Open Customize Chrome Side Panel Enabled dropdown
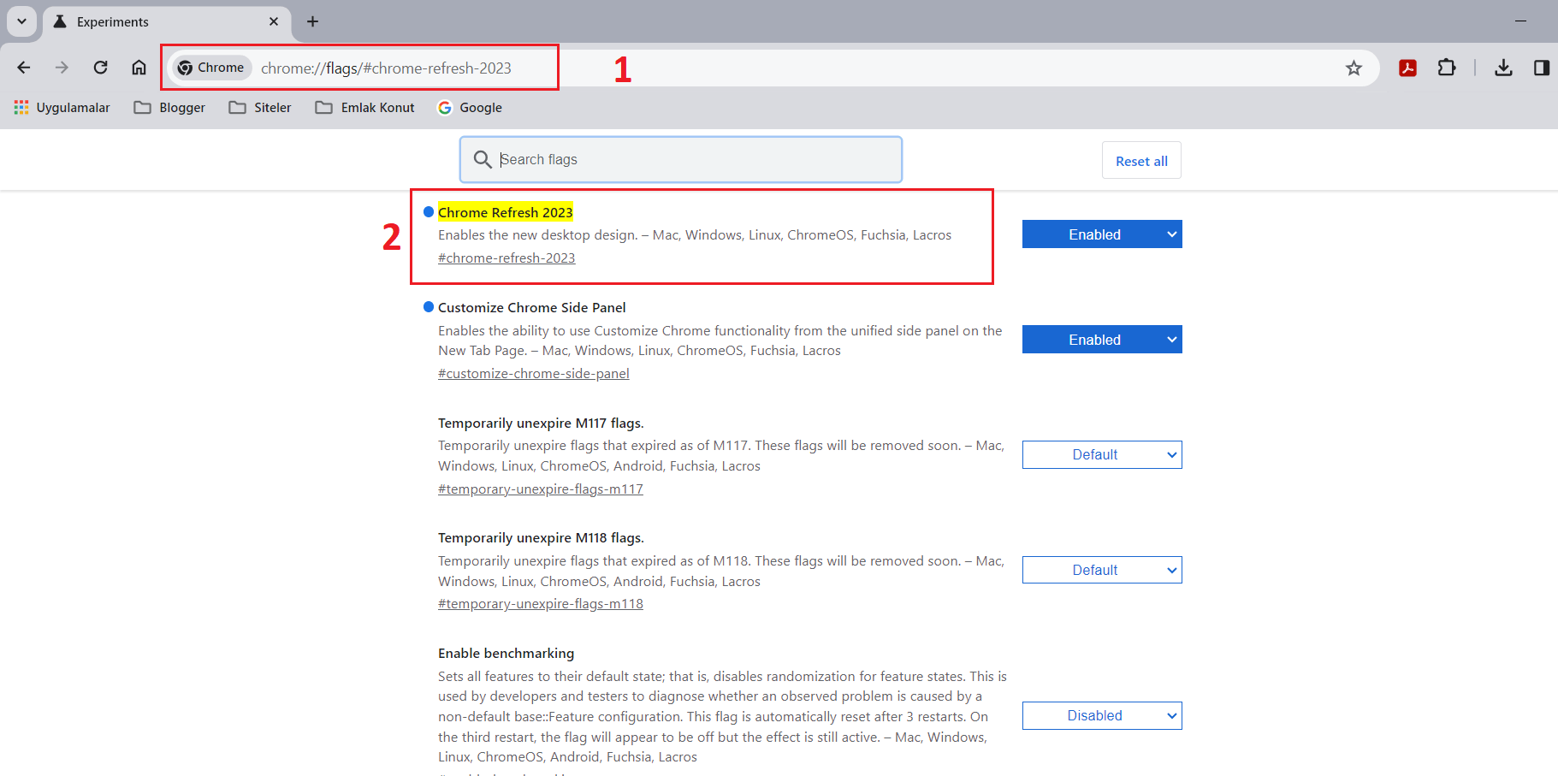 pos(1102,340)
